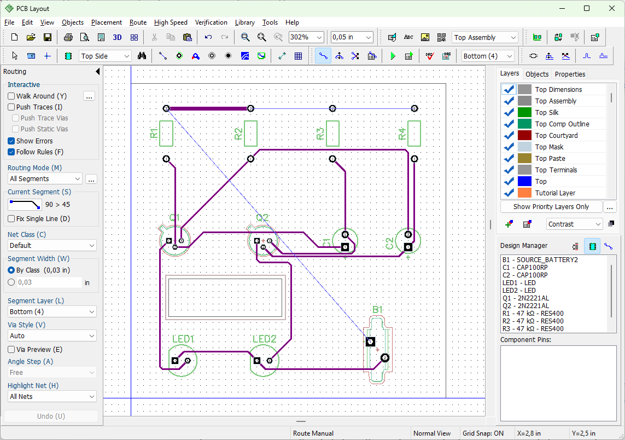The image size is (625, 440).
Task: Click the Place Component chip icon
Action: (68, 56)
